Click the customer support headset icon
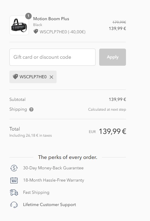 pos(14,205)
